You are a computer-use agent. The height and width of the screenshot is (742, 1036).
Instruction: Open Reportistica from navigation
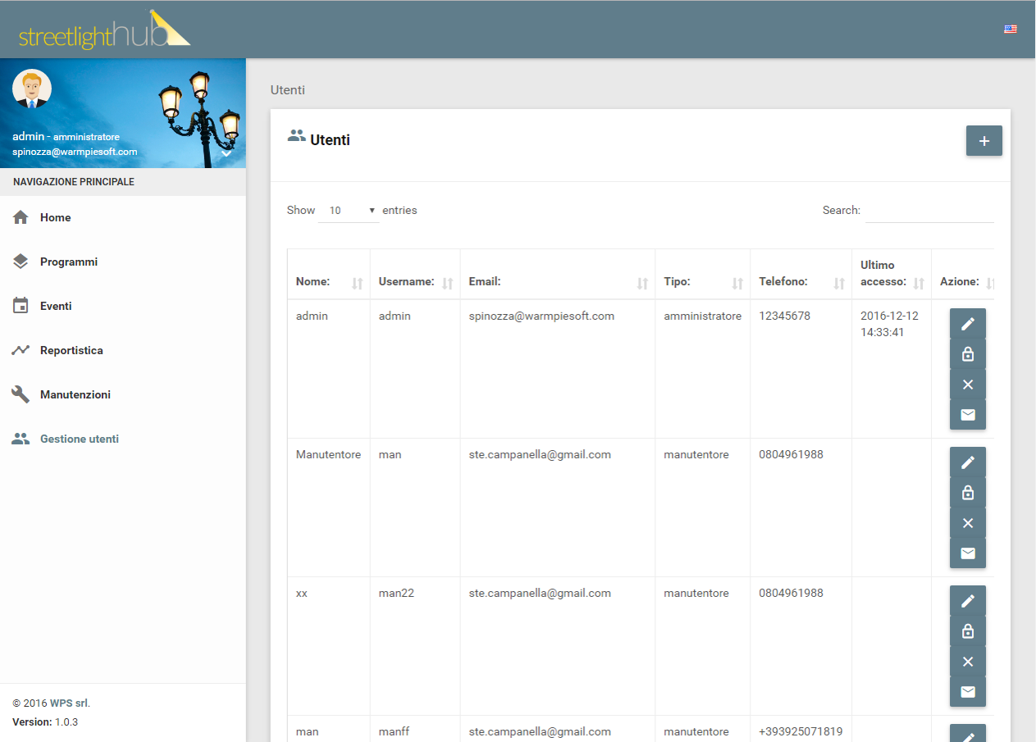[x=123, y=350]
